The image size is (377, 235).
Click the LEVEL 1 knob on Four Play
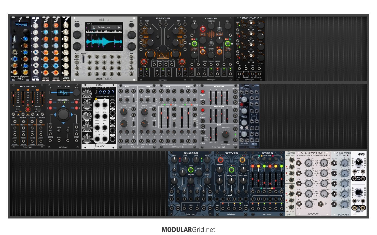pyautogui.click(x=261, y=25)
